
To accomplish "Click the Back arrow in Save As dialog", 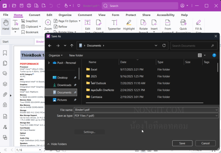I will tap(50, 45).
